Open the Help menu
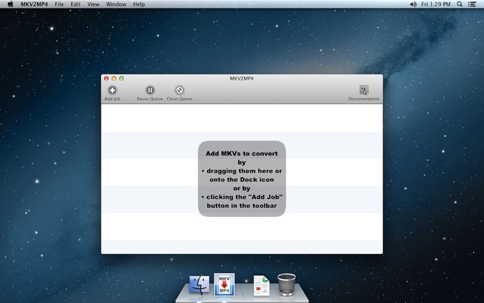This screenshot has width=484, height=303. 139,4
